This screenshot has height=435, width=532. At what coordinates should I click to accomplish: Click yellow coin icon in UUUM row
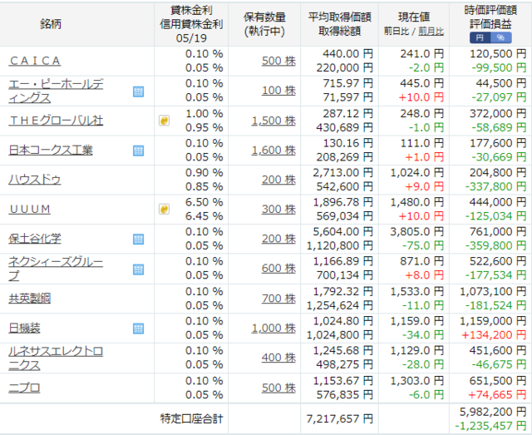165,209
